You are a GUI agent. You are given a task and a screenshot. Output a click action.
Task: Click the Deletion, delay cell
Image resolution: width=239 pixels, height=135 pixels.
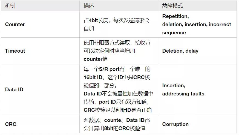197,51
